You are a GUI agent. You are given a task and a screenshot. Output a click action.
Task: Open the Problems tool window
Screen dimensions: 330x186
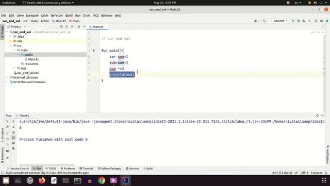point(68,168)
